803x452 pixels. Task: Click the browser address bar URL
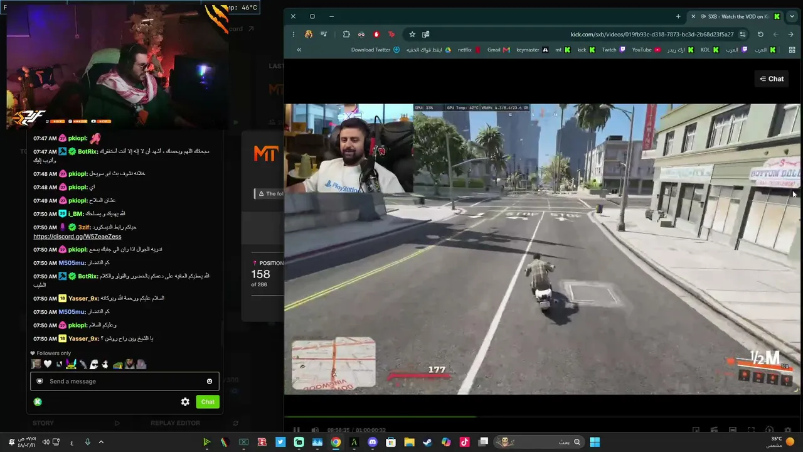tap(652, 35)
